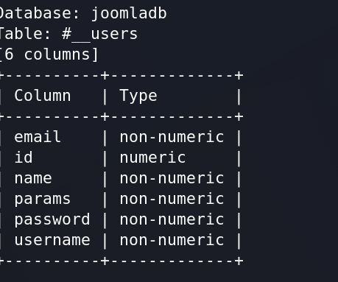This screenshot has height=282, width=338.
Task: Select the #__users table name text
Action: pos(99,35)
